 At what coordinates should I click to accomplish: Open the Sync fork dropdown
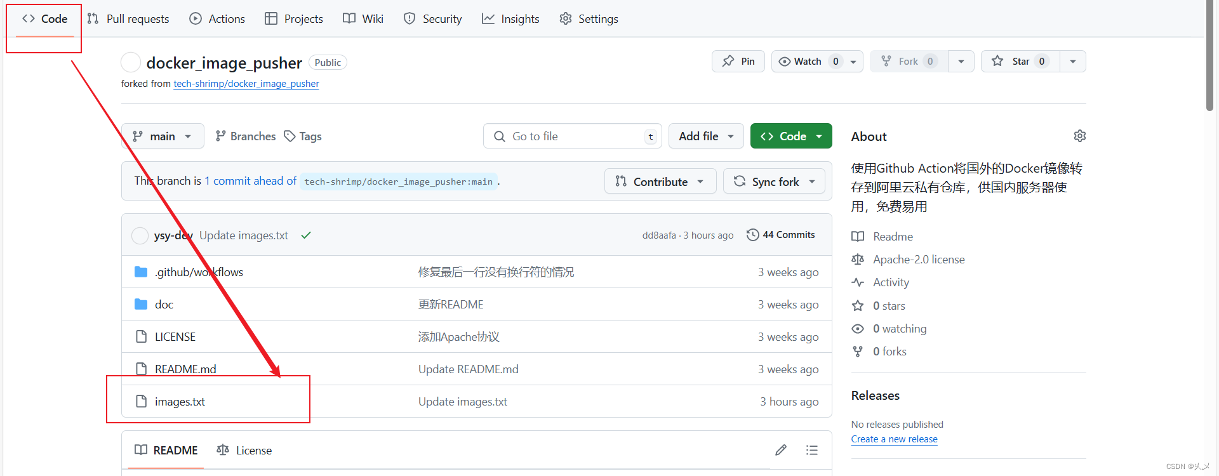pos(774,182)
